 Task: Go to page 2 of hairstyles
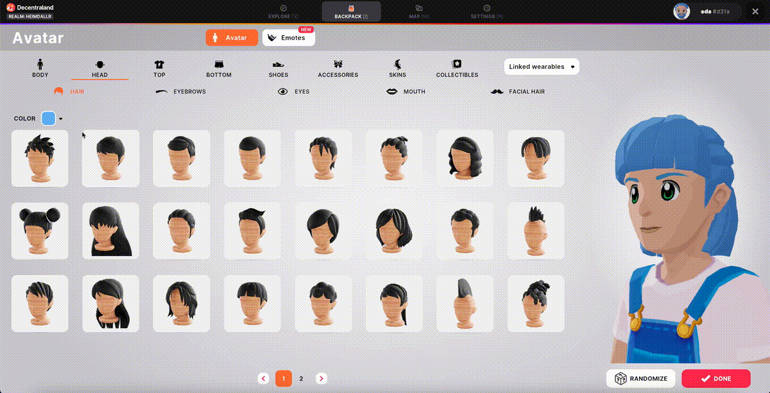pyautogui.click(x=301, y=379)
